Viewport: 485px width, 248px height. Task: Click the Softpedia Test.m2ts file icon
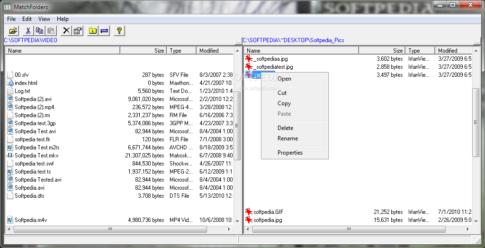tap(10, 147)
